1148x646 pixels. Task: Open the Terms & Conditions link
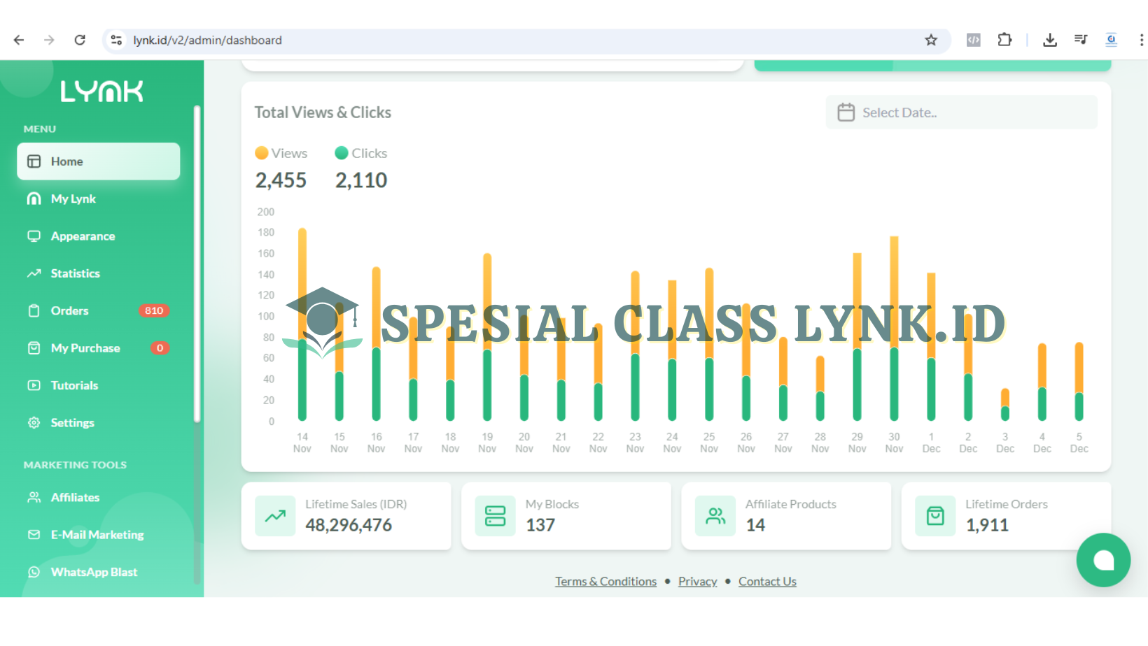click(x=605, y=581)
